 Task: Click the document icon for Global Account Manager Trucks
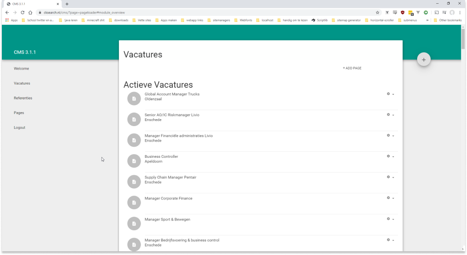(134, 99)
